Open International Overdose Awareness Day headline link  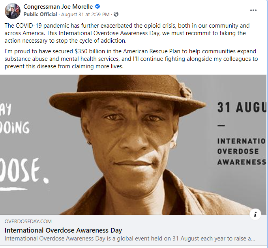tap(63, 230)
